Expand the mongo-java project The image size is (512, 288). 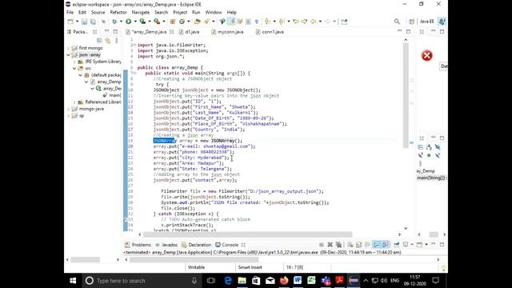[68, 109]
